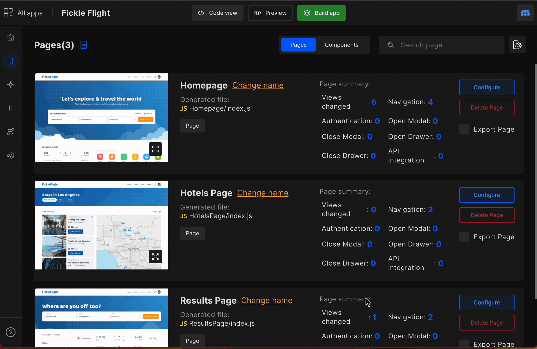Click Change name for Hotels Page

pyautogui.click(x=263, y=193)
